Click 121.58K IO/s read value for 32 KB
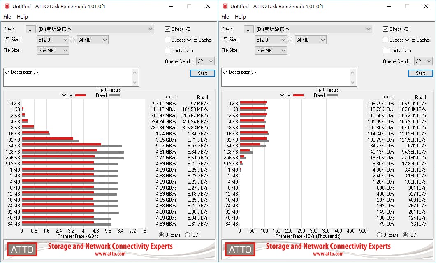The image size is (436, 263). 413,140
